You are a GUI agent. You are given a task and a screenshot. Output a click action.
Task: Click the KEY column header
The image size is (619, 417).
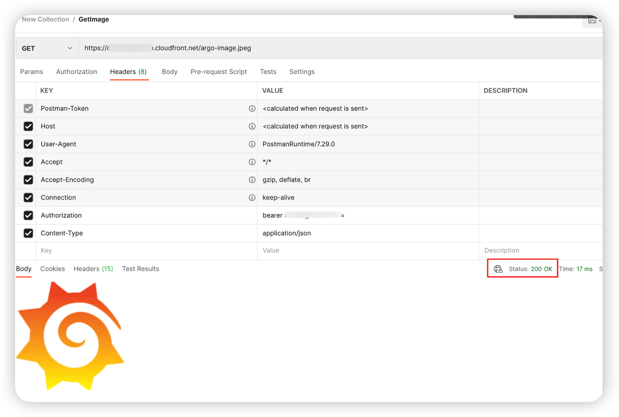click(x=47, y=91)
